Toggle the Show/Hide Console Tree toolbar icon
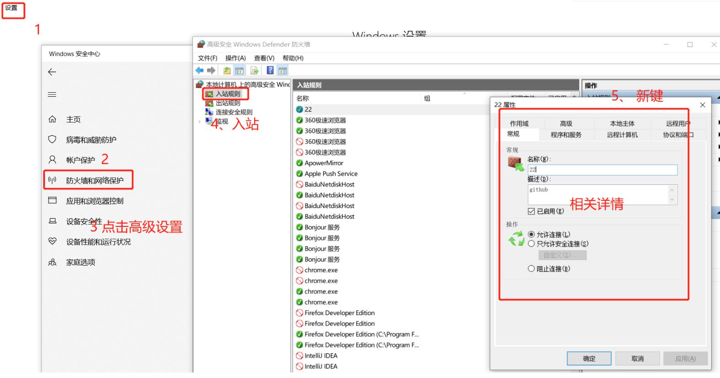This screenshot has width=720, height=378. [x=239, y=70]
